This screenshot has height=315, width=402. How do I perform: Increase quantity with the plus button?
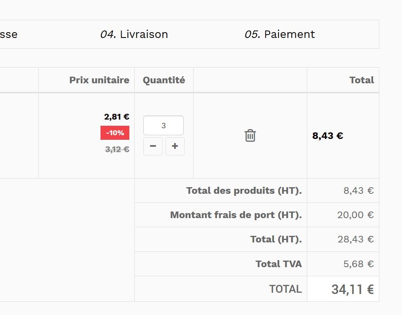(x=175, y=146)
